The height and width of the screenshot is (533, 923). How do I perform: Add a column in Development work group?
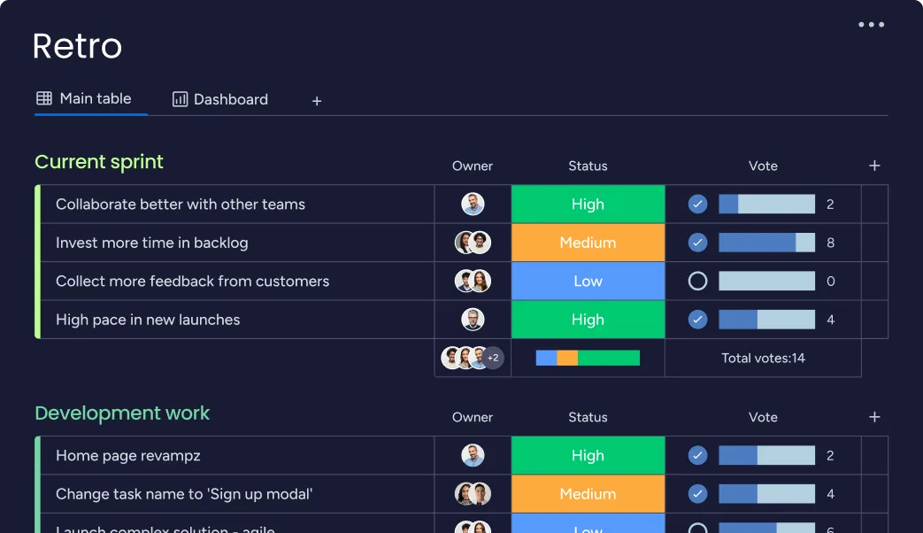(873, 417)
